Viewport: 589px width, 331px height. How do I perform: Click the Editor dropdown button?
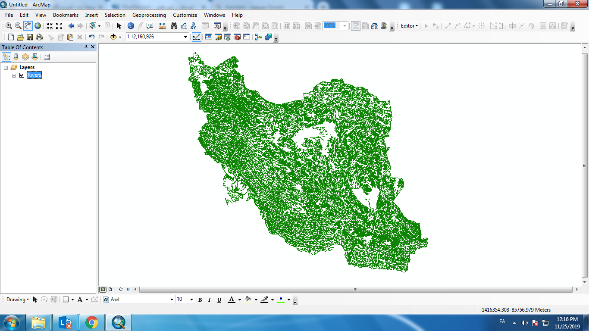pos(409,26)
